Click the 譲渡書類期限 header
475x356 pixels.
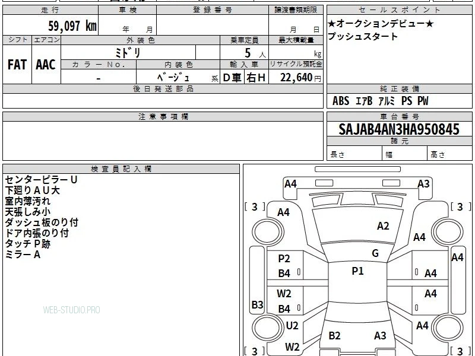(296, 10)
